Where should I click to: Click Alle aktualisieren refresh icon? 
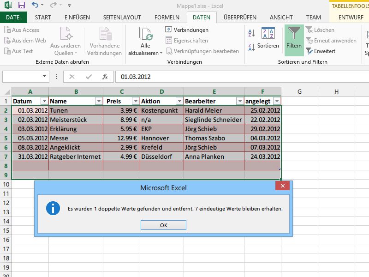click(146, 34)
